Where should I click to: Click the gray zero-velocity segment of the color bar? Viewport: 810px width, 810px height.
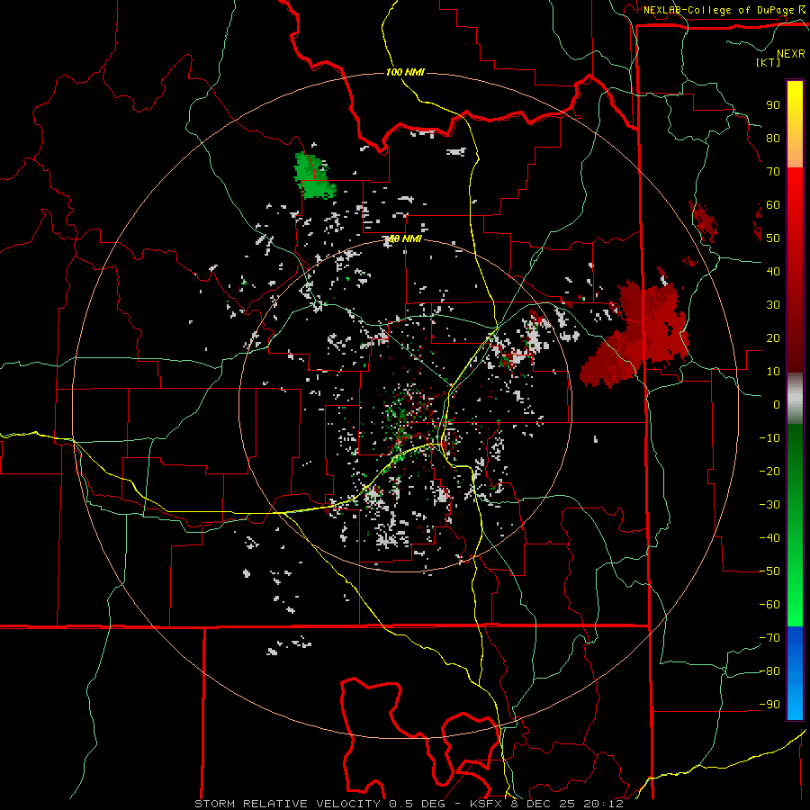(x=795, y=399)
